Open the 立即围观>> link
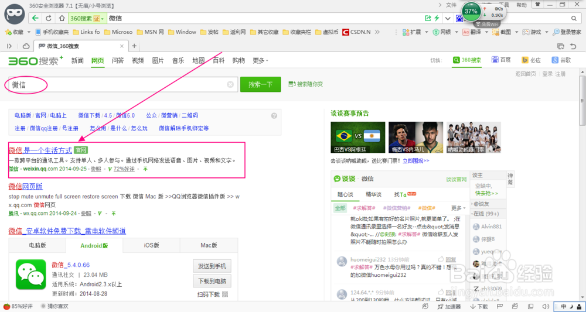This screenshot has width=586, height=312. coord(416,161)
